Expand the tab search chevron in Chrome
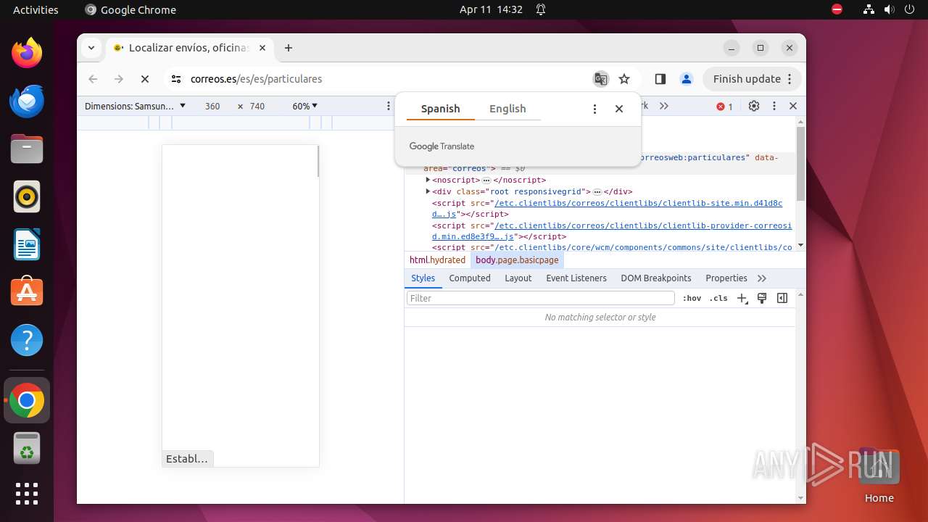This screenshot has height=522, width=928. click(91, 48)
